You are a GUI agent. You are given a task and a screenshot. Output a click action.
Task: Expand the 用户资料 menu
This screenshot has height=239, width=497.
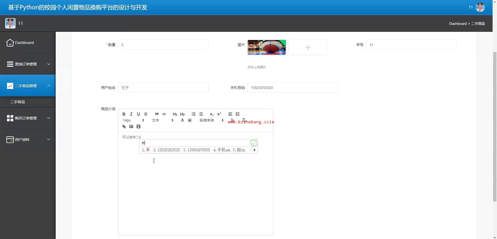28,140
